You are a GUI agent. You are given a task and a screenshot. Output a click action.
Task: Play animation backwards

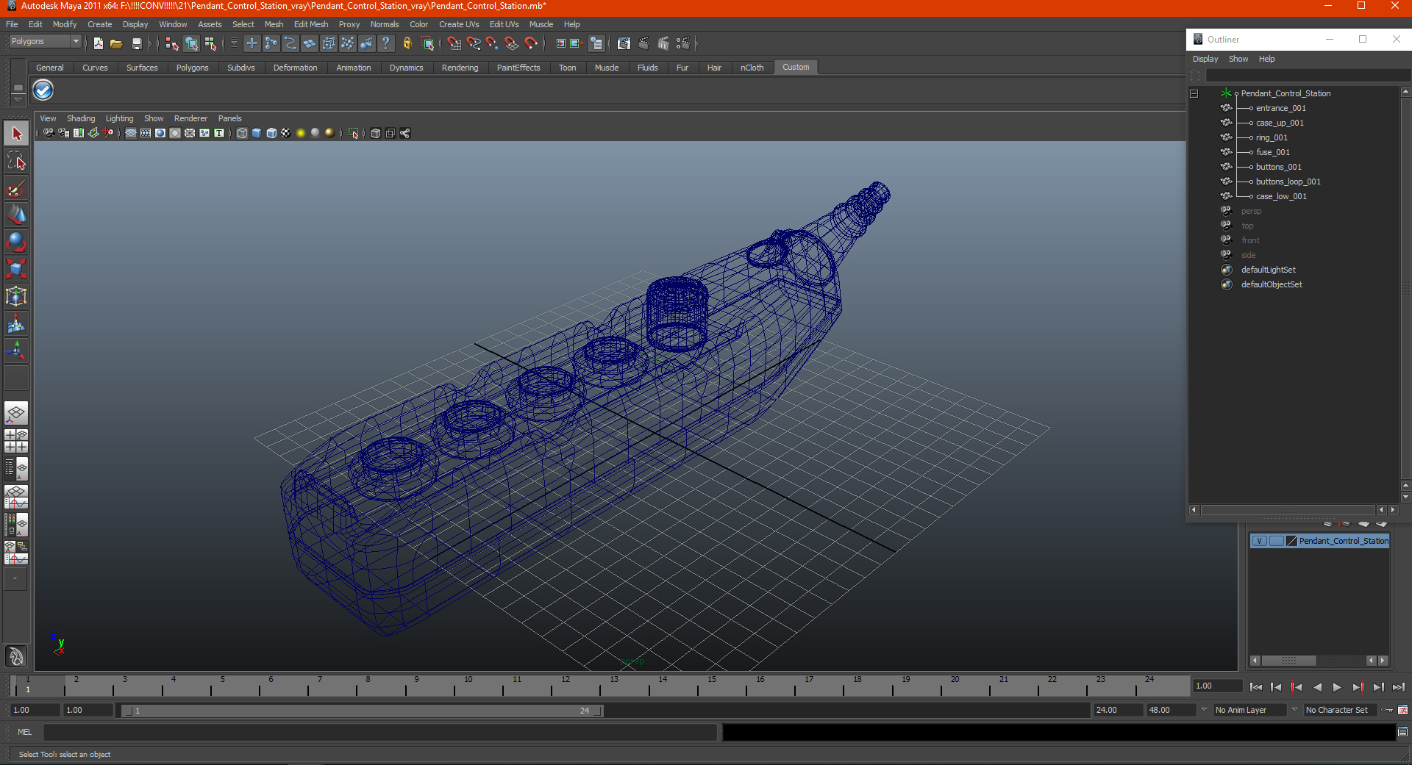(x=1317, y=687)
